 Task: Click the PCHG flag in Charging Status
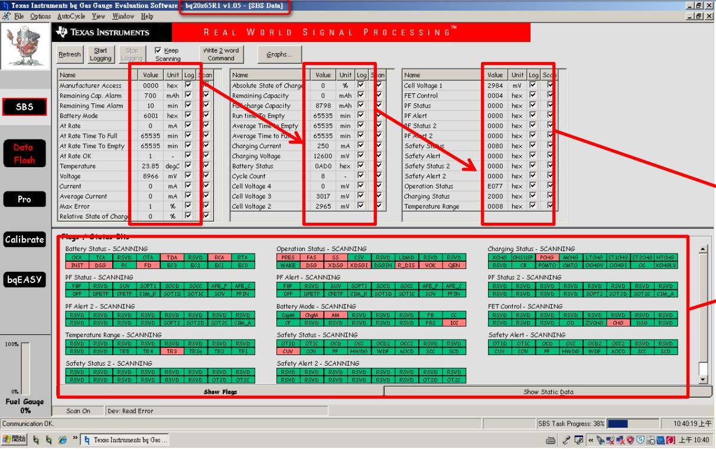point(546,258)
